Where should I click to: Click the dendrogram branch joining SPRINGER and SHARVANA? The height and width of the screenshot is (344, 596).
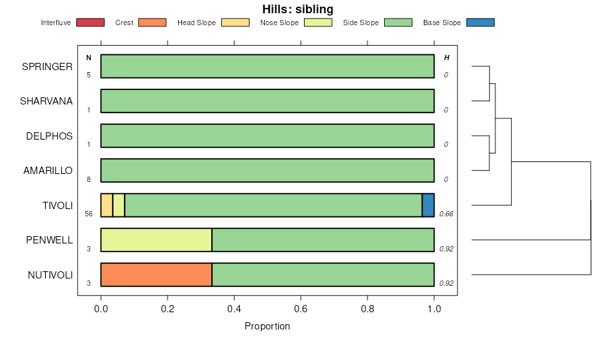pyautogui.click(x=489, y=83)
